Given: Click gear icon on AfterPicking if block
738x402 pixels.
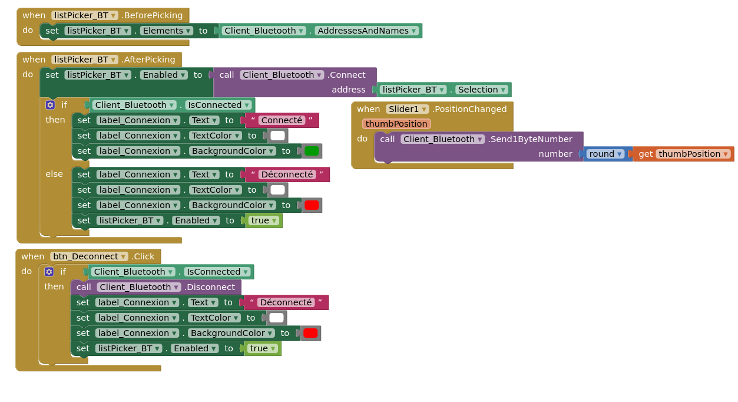Looking at the screenshot, I should 50,105.
